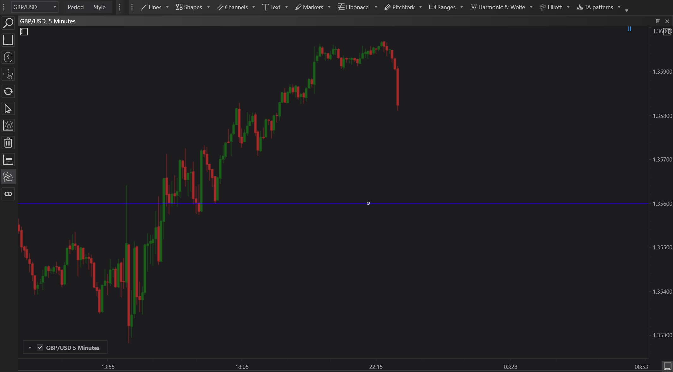Uncheck GBP/USD 5 Minutes legend checkbox
Screen dimensions: 673x372
[40, 348]
